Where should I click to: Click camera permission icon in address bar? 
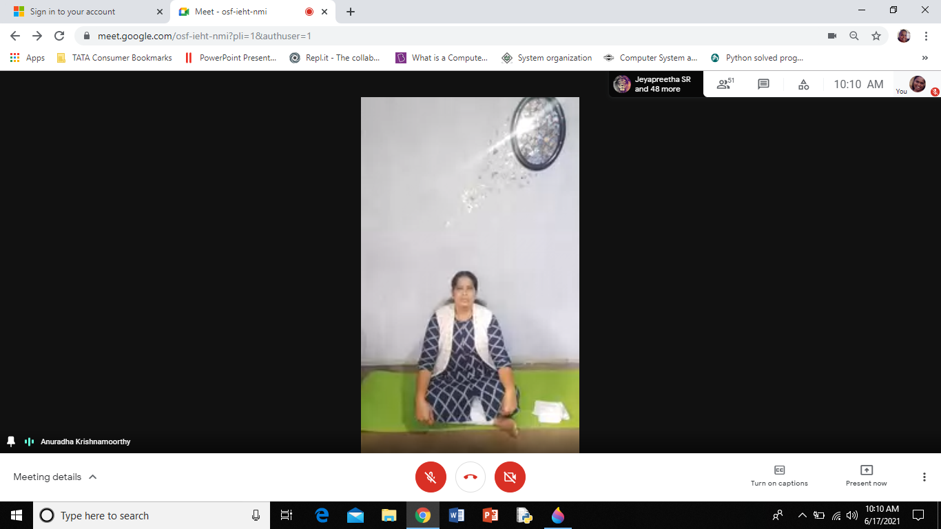coord(832,36)
